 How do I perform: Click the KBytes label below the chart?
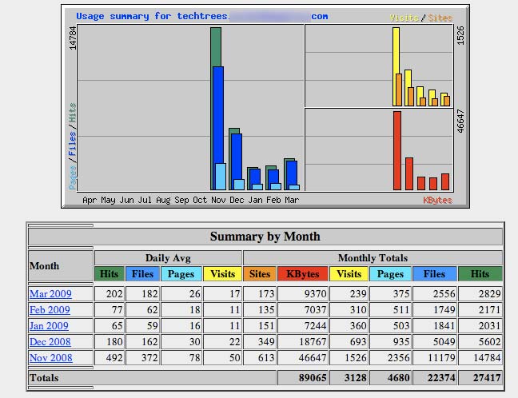click(437, 200)
